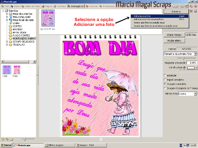Open the Imprimir tab
This screenshot has height=148, width=198.
click(x=92, y=6)
